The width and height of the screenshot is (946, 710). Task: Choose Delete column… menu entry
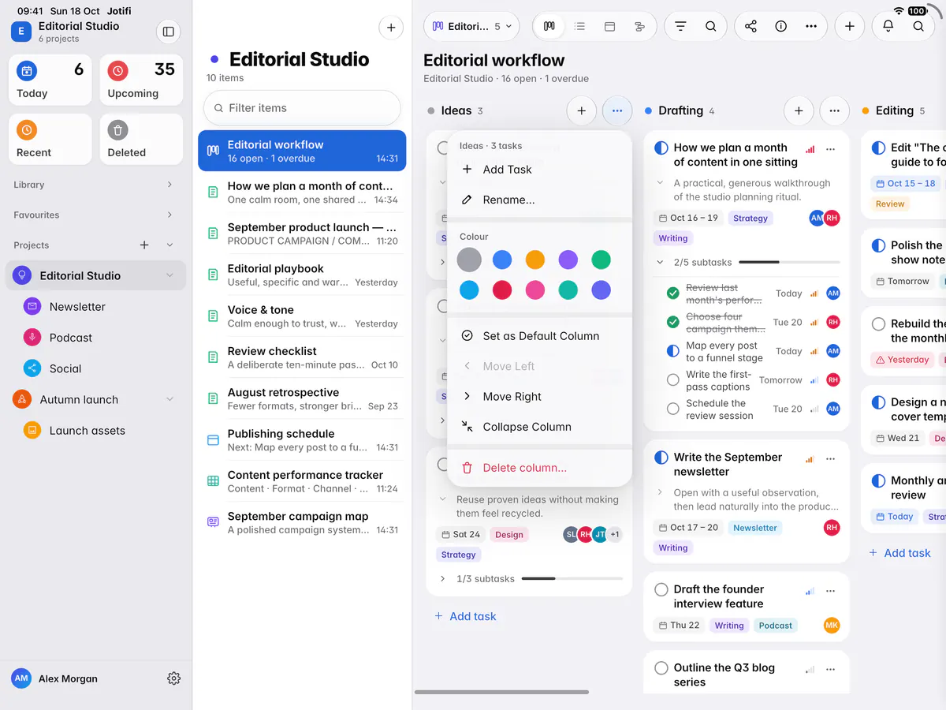539,468
